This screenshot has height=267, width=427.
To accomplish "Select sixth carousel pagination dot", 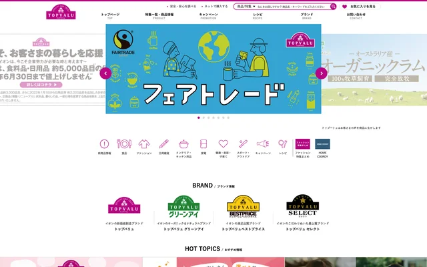I will 224,117.
